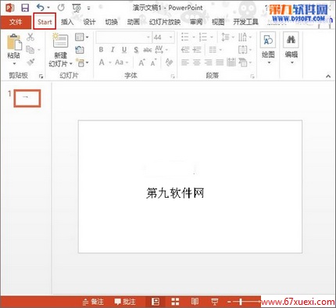Increase font size with the larger A
This screenshot has height=308, width=336.
coord(141,63)
